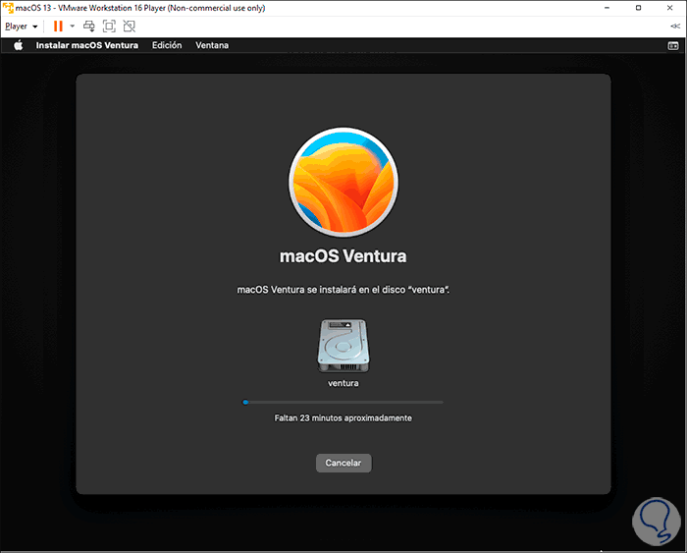The width and height of the screenshot is (687, 553).
Task: Click the 'ventura' disk label
Action: [343, 383]
